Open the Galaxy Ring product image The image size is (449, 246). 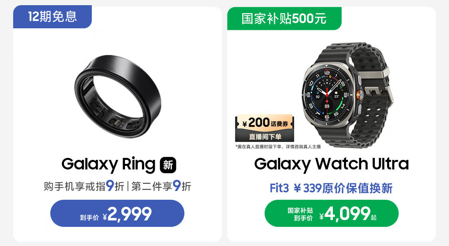click(118, 96)
